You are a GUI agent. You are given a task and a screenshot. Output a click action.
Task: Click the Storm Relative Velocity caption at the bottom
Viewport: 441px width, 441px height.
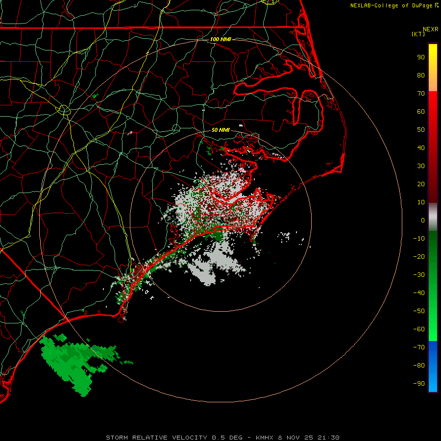click(222, 438)
